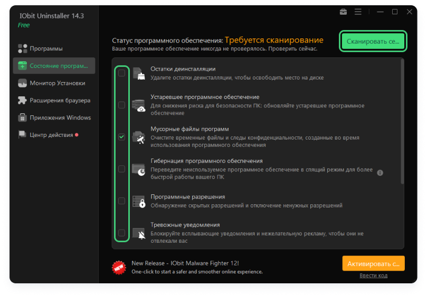The width and height of the screenshot is (427, 297).
Task: Click the Остатки деинсталляции title
Action: [x=183, y=69]
